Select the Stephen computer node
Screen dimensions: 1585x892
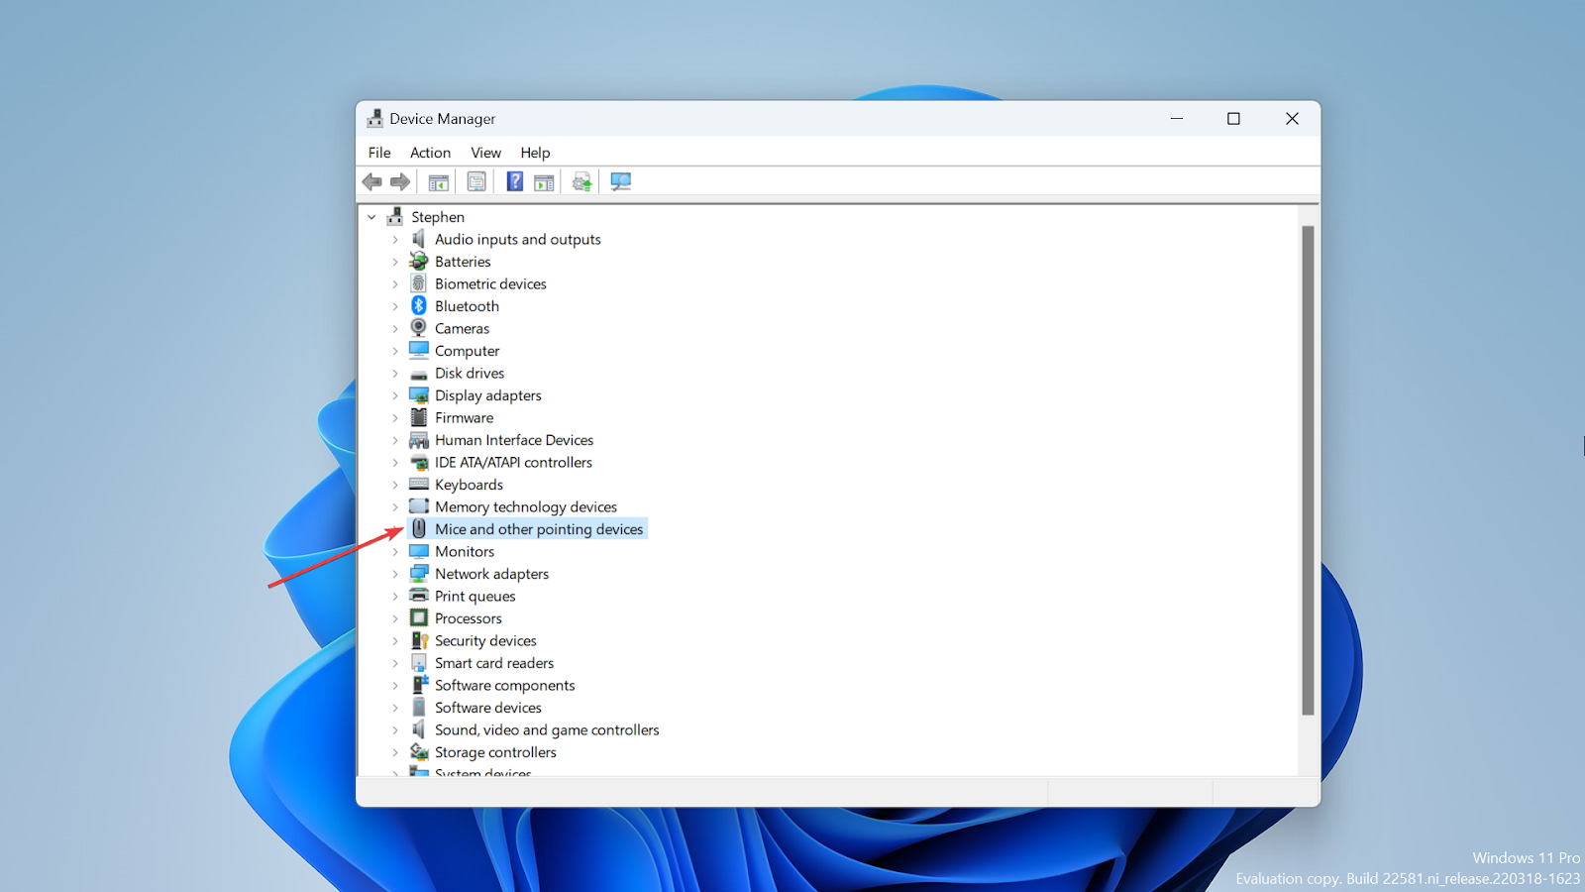coord(438,217)
